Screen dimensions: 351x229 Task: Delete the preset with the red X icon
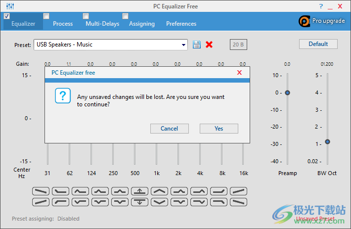[209, 45]
